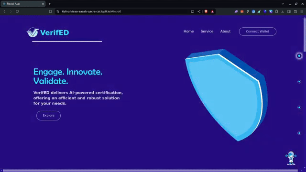Open the Downloads icon
306x172 pixels.
pos(283,11)
